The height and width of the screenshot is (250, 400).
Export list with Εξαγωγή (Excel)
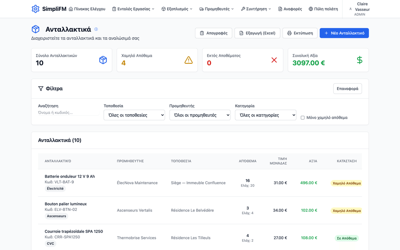tap(257, 33)
